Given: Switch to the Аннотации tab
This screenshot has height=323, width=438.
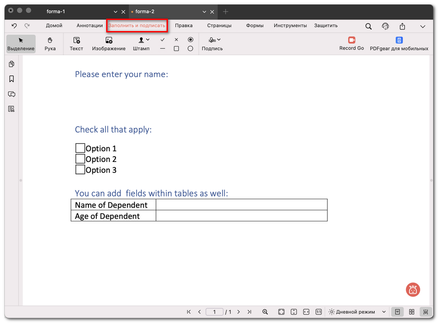Looking at the screenshot, I should coord(89,26).
